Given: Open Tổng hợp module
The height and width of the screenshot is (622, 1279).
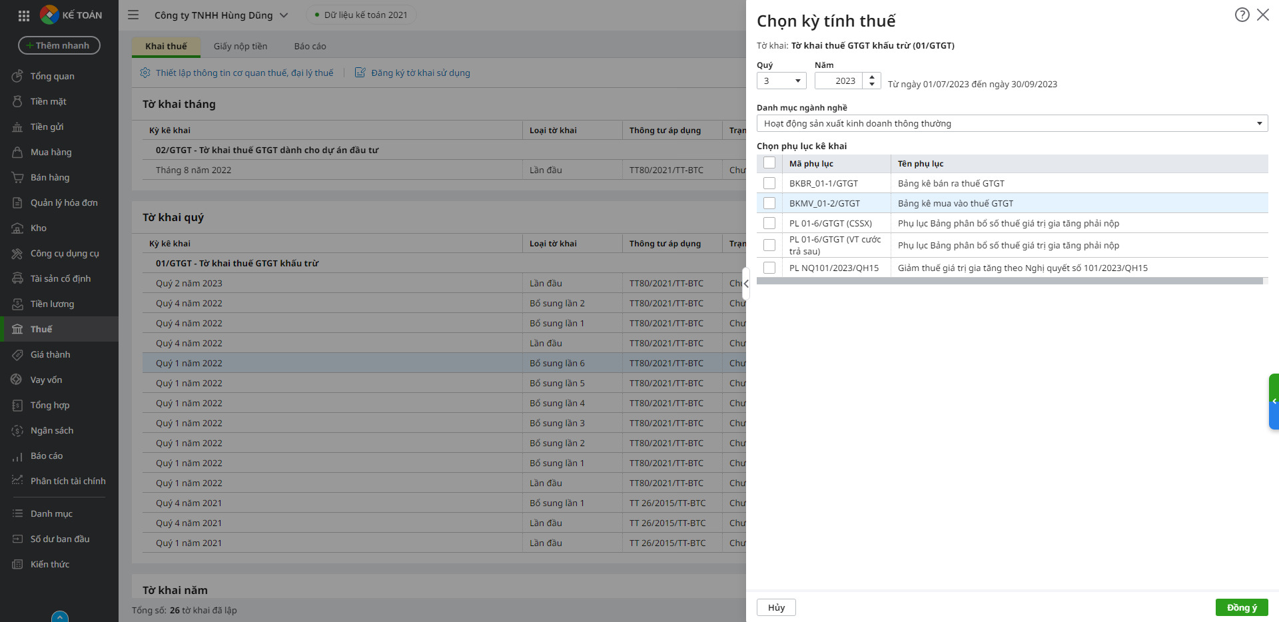Looking at the screenshot, I should (x=59, y=405).
